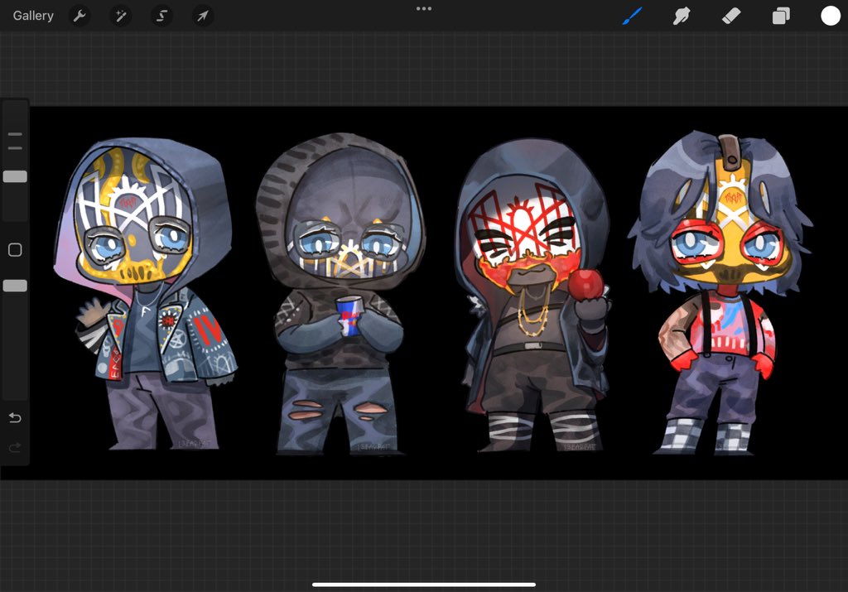Screen dimensions: 848x592
Task: Tap the square modify button in sidebar
Action: (15, 250)
